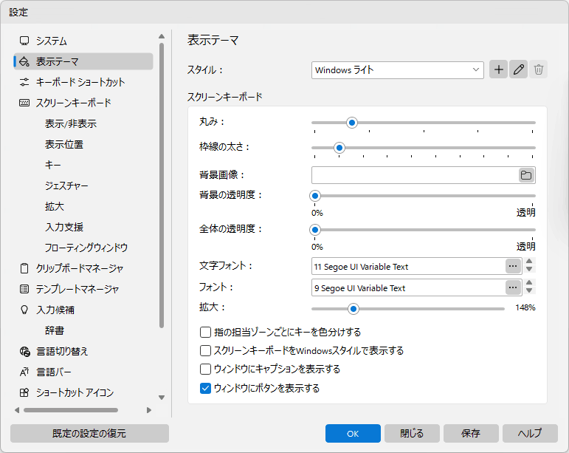569x453 pixels.
Task: Increase フォント size with up arrow
Action: pyautogui.click(x=529, y=283)
